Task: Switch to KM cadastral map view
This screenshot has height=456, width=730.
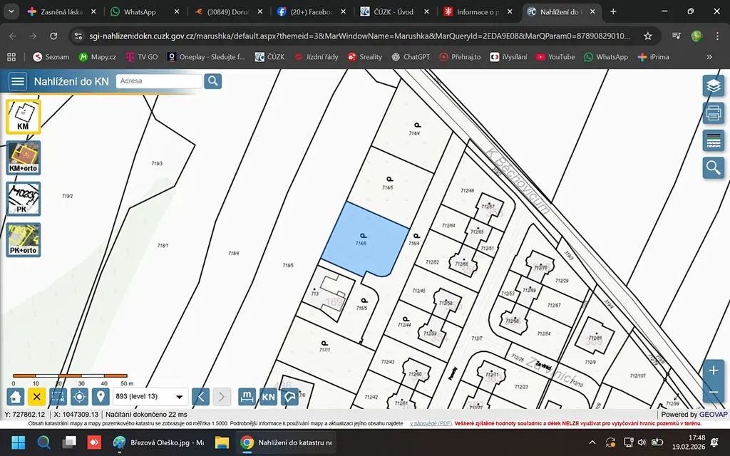Action: [24, 116]
